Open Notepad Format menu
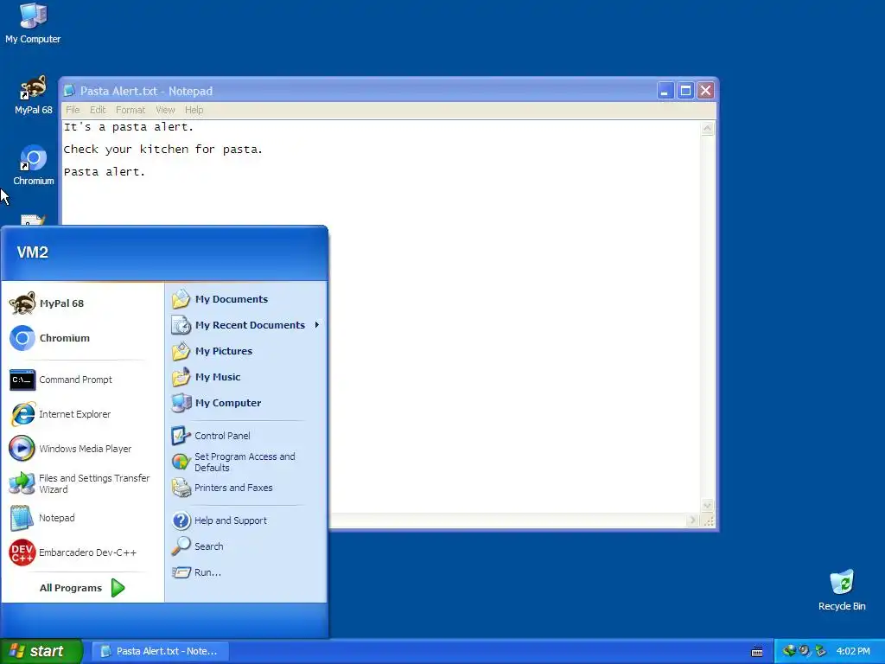885x664 pixels. [131, 110]
